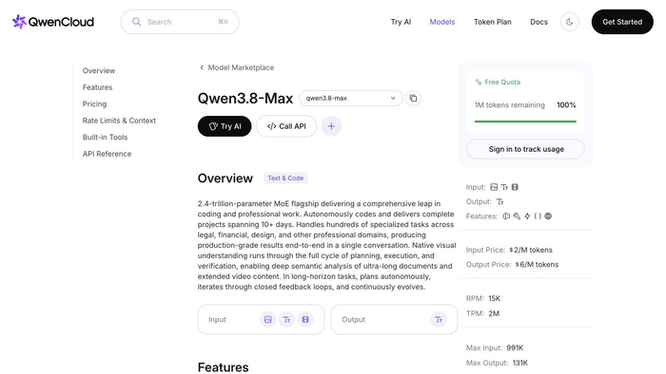Click the Input modalities card

[x=261, y=319]
